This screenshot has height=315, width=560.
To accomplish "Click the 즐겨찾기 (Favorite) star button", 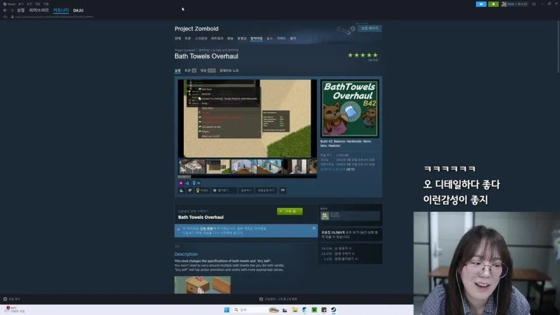I will point(224,191).
